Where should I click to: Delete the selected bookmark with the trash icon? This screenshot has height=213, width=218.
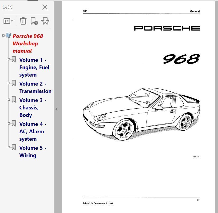pyautogui.click(x=23, y=21)
